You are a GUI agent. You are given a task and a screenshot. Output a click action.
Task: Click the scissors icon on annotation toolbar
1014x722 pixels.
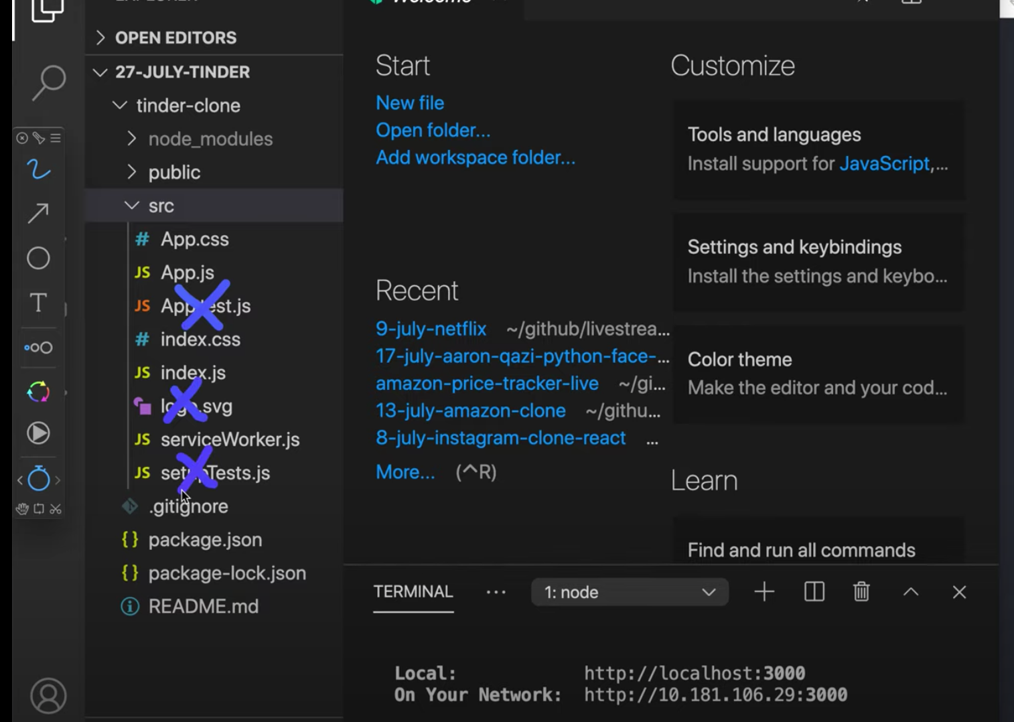56,509
